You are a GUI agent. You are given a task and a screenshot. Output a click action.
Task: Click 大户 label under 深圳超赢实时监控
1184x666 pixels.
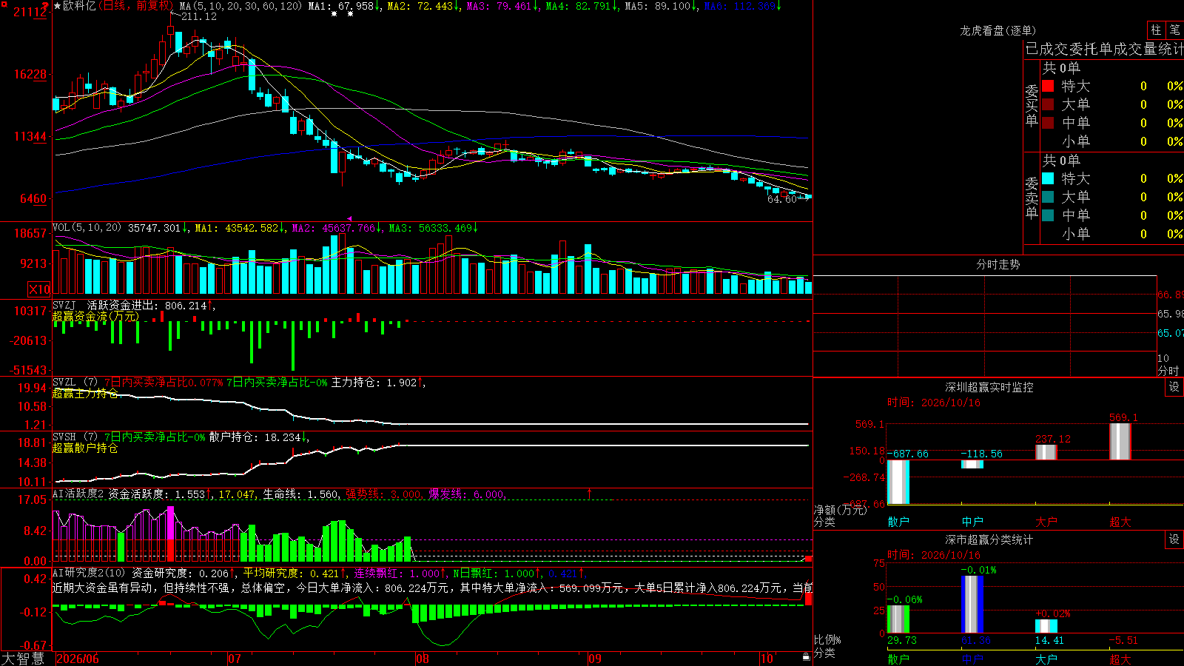point(1046,521)
